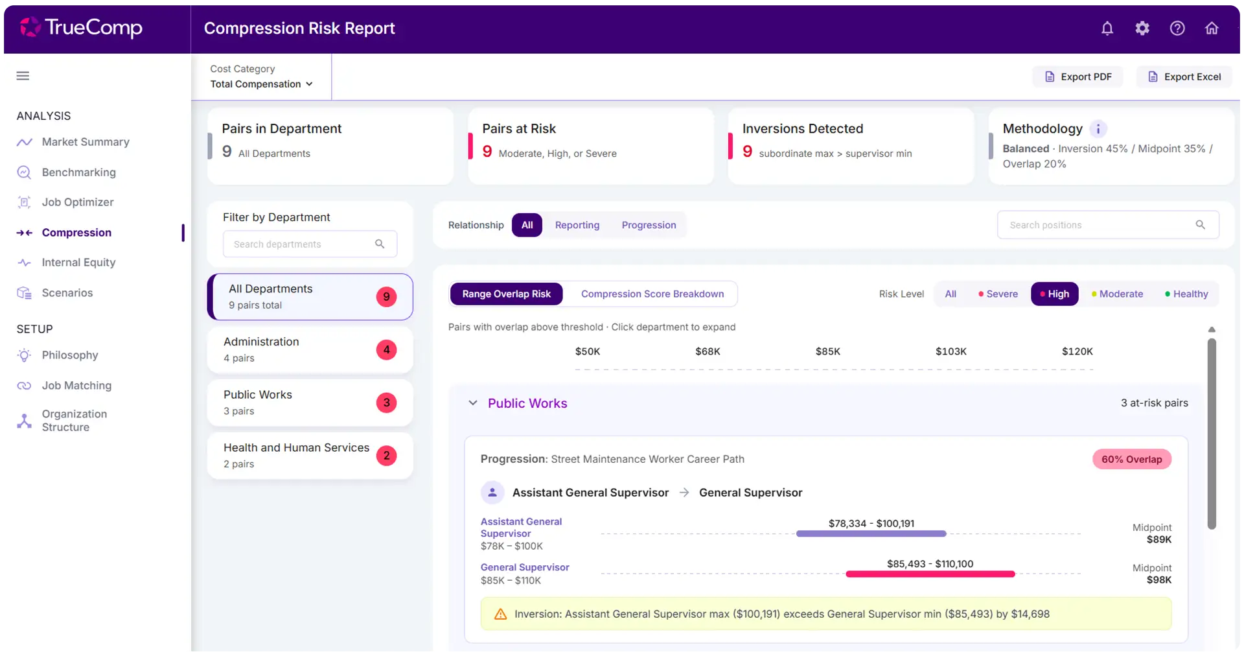Click the Assistant General Supervisor person icon
Screen dimensions: 1244x656
[x=492, y=493]
